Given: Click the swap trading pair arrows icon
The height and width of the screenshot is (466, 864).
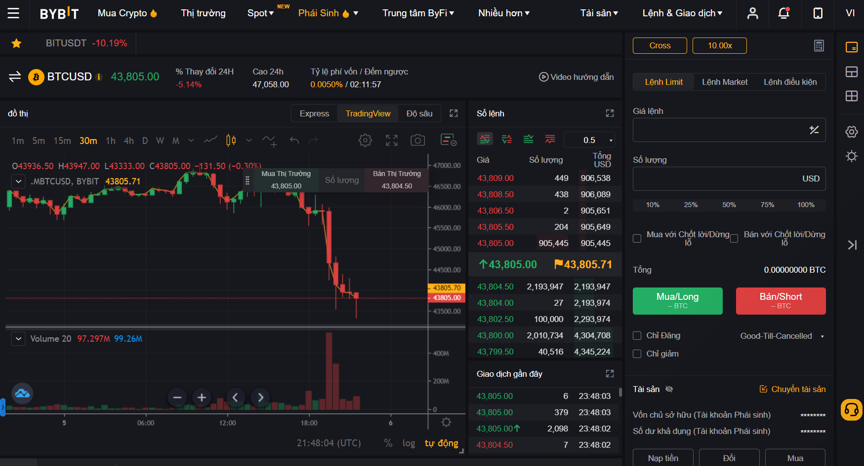Looking at the screenshot, I should tap(15, 76).
